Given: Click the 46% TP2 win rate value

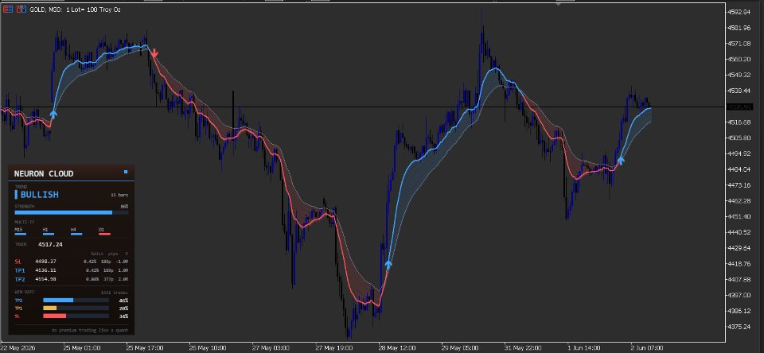Looking at the screenshot, I should point(124,301).
